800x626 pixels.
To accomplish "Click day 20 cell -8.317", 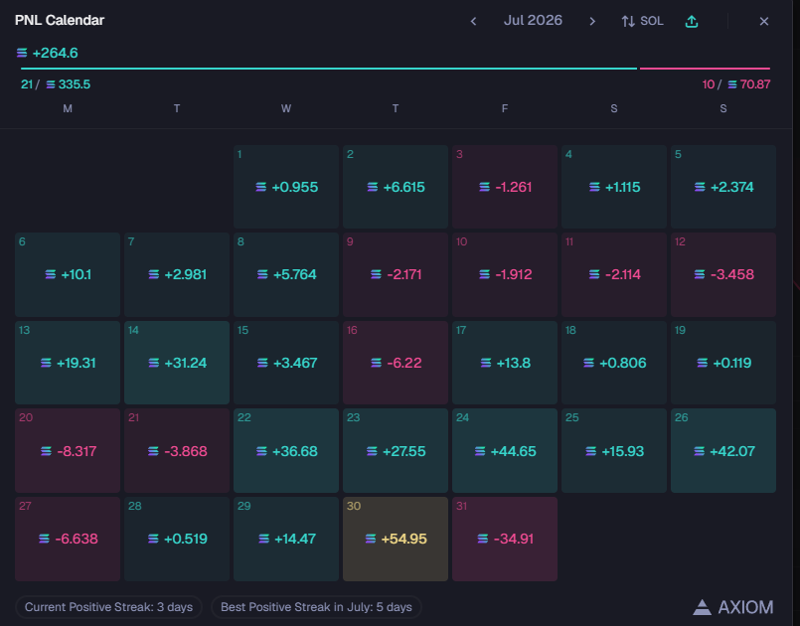I will click(68, 450).
